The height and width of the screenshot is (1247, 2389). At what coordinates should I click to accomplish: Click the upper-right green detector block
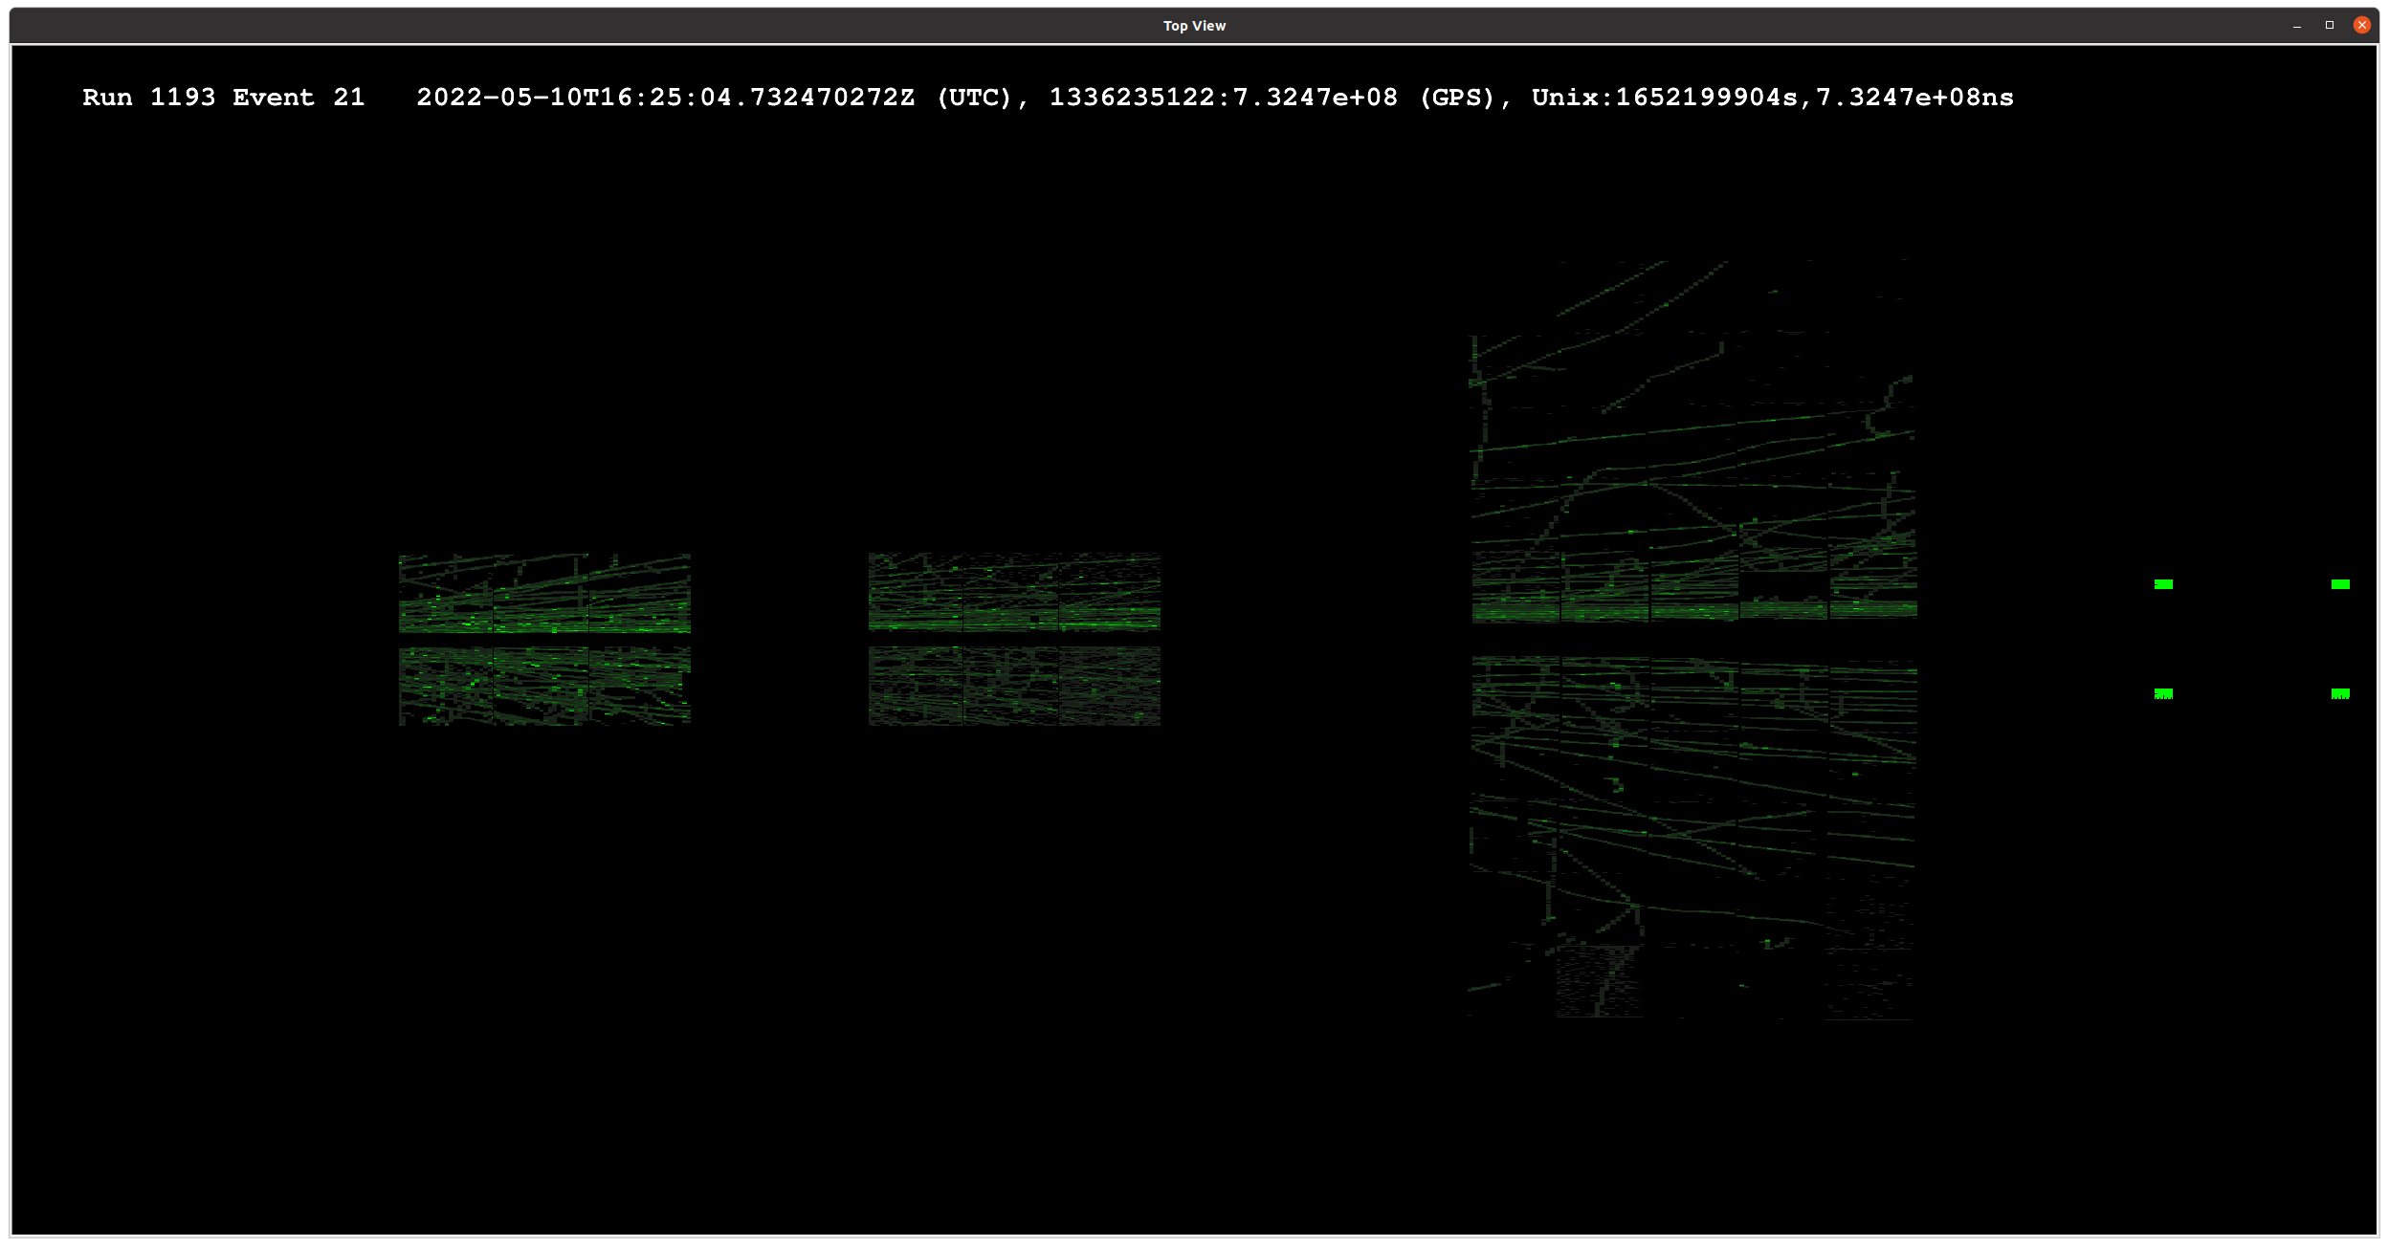pyautogui.click(x=2339, y=584)
